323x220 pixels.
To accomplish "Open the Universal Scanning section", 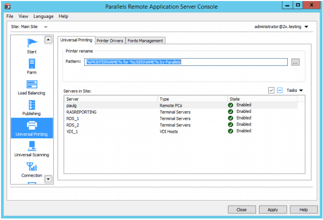I will pyautogui.click(x=32, y=150).
